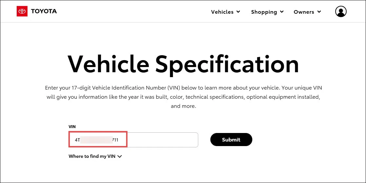
Task: Expand the chevron beside 'Where to find my VIN'
Action: click(x=120, y=157)
